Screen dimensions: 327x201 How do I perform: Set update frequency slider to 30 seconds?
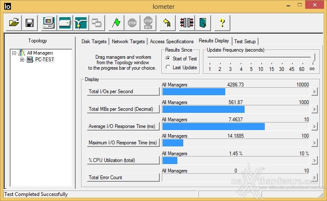click(282, 69)
